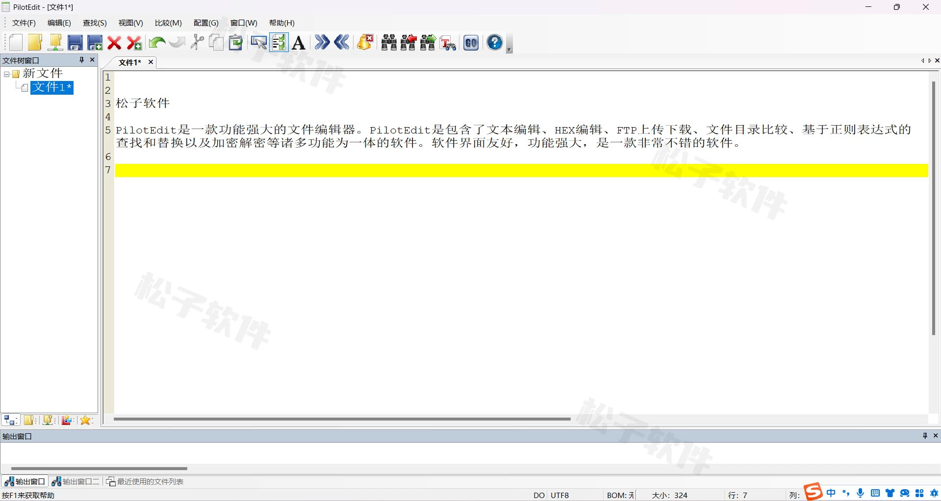Close the 文件1* tab with its X

(x=151, y=62)
